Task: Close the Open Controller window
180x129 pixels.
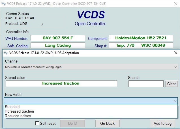Action: 176,4
